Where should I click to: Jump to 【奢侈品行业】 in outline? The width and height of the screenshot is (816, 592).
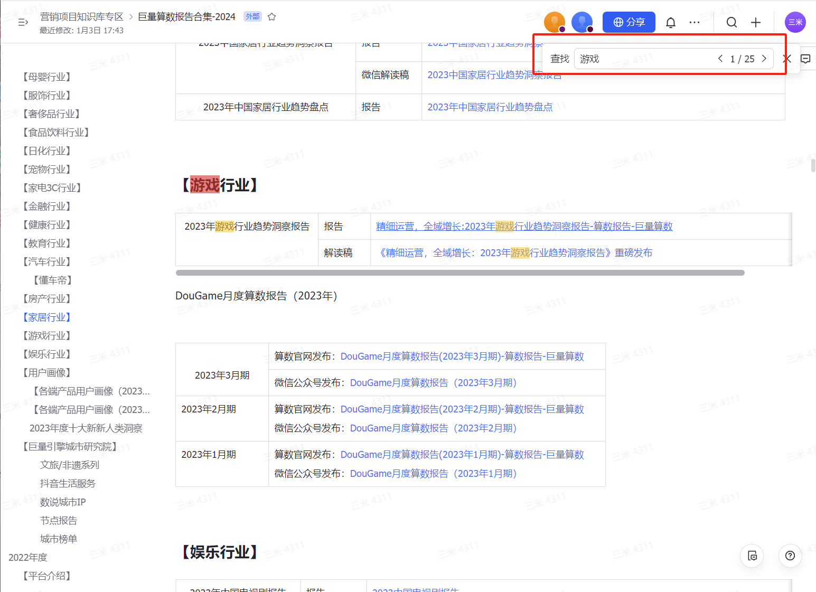pos(51,114)
